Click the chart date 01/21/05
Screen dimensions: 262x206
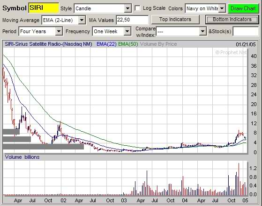coord(246,44)
